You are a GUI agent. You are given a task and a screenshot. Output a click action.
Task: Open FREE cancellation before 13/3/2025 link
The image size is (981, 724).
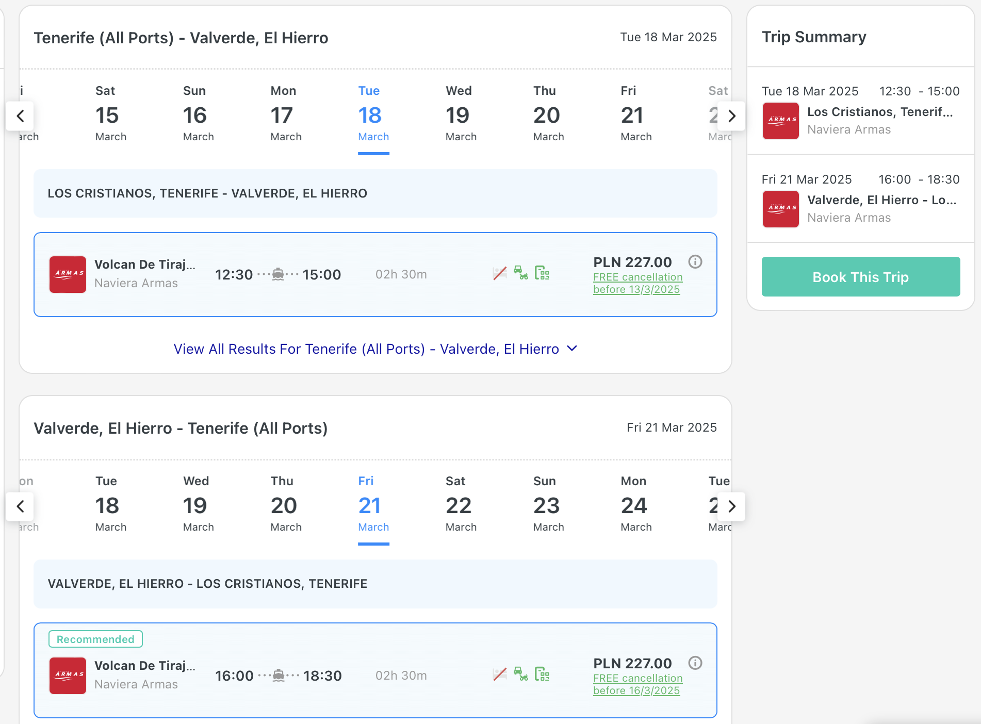[637, 283]
